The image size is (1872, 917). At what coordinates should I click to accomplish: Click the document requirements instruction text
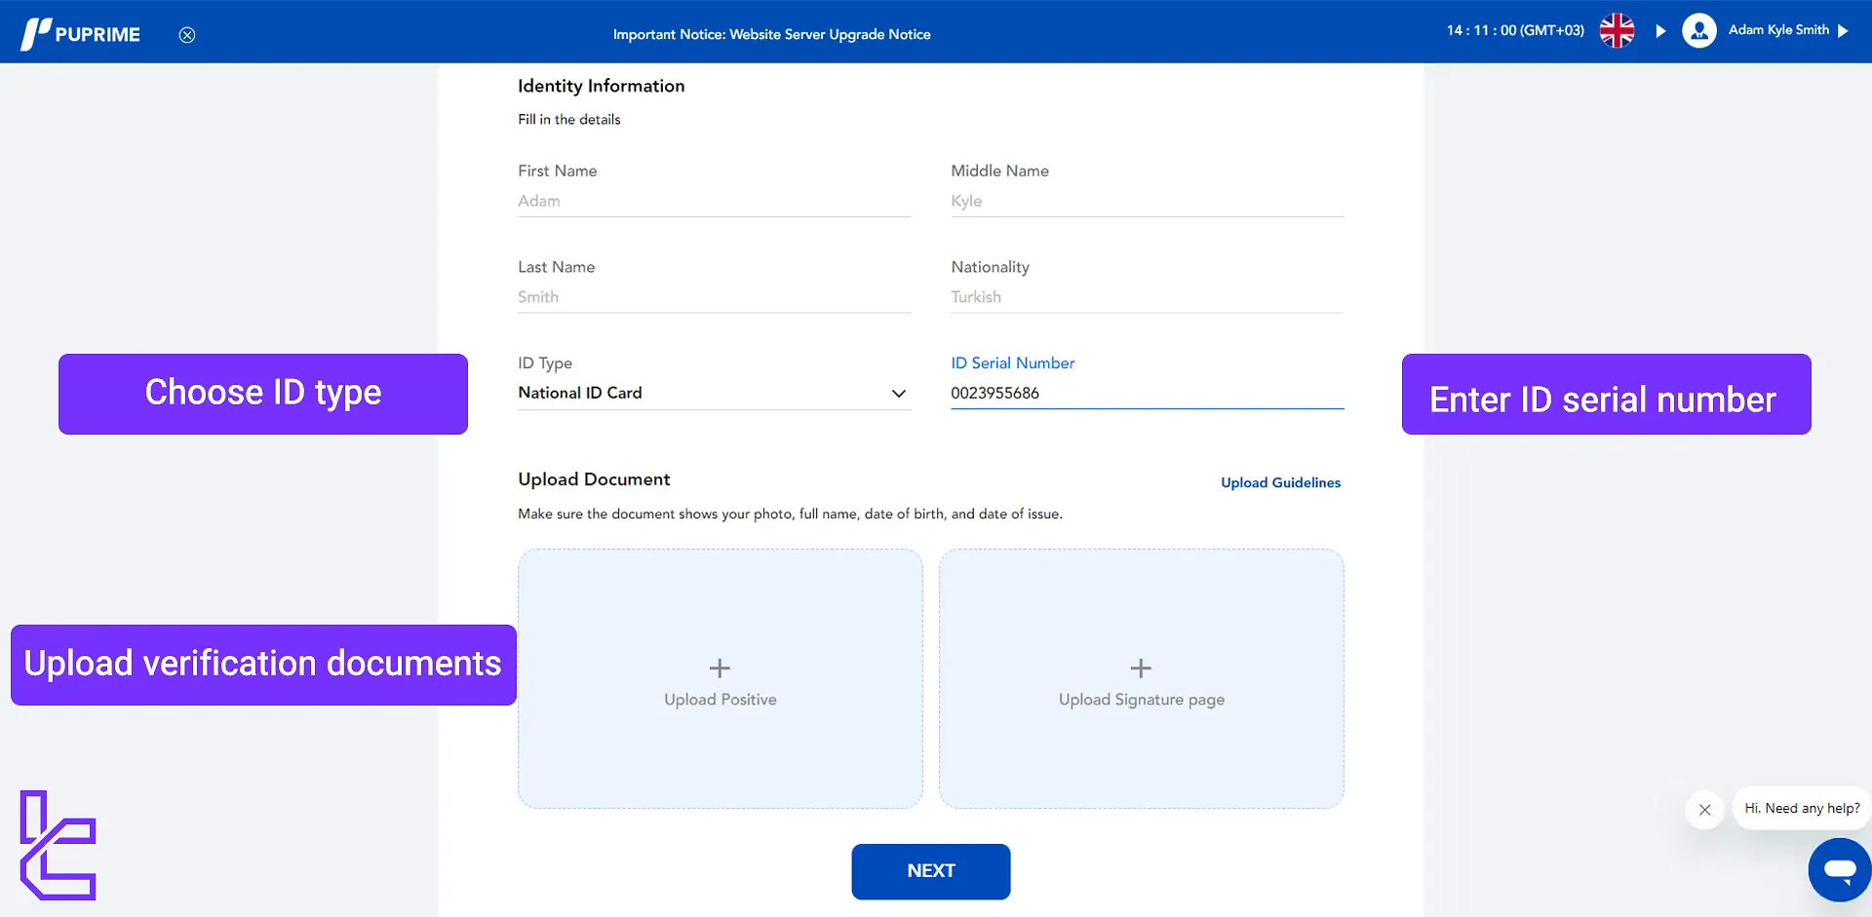click(790, 514)
